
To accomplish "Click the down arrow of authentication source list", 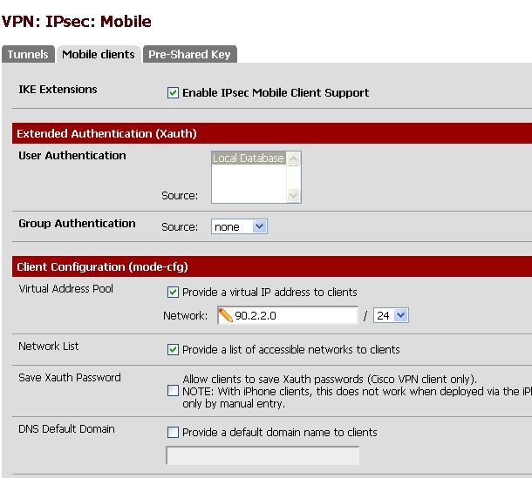I will tap(294, 196).
